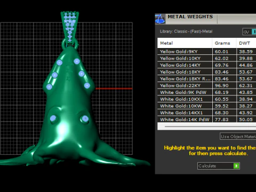
Task: Click the 38.59 DWT value
Action: [246, 52]
